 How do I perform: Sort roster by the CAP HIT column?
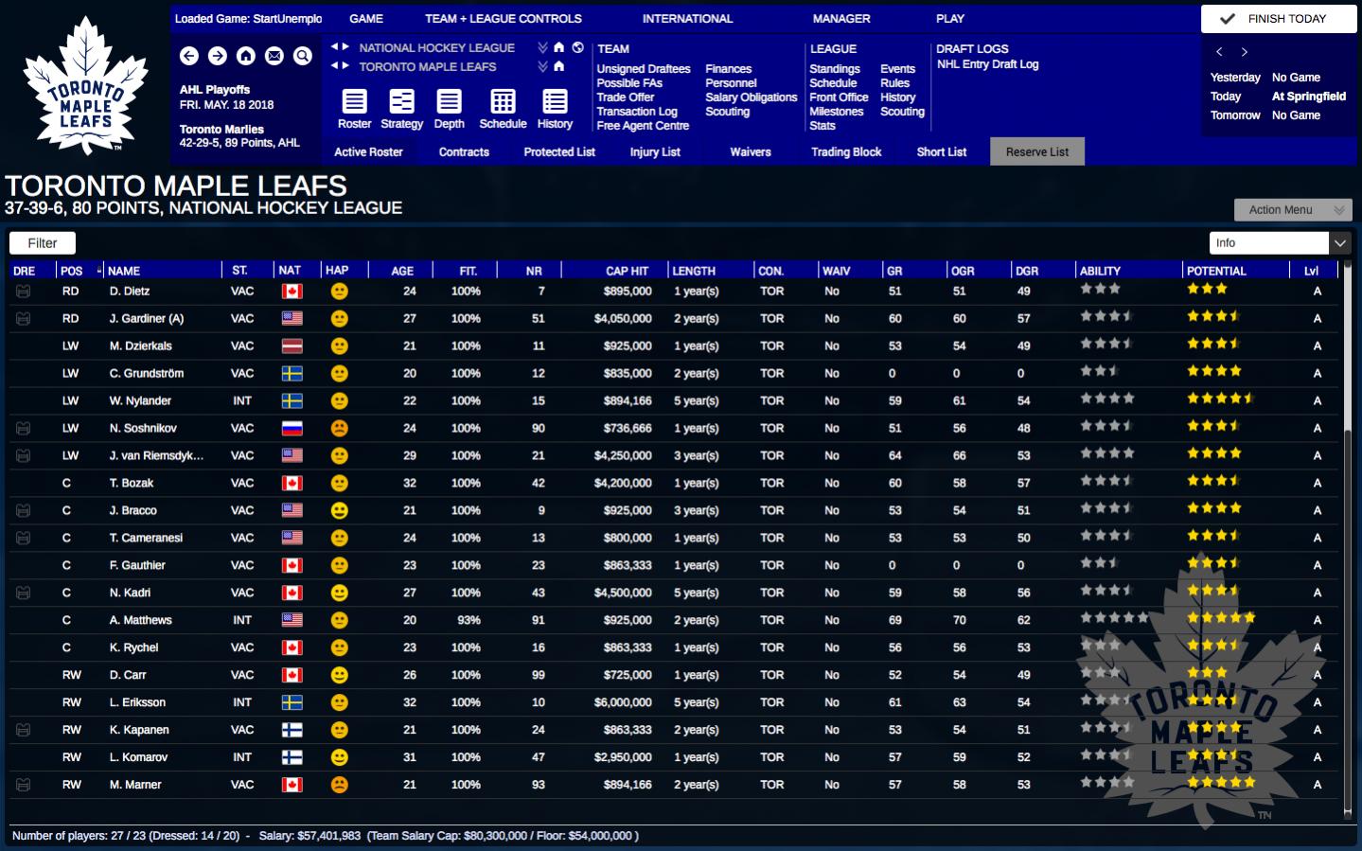point(627,271)
